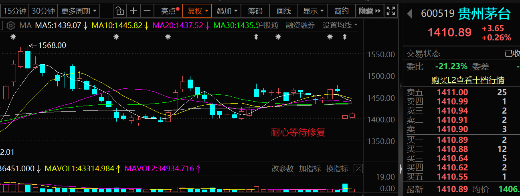Viewport: 520px width, 196px height.
Task: Select the MA10:1445.82 label
Action: click(x=117, y=26)
